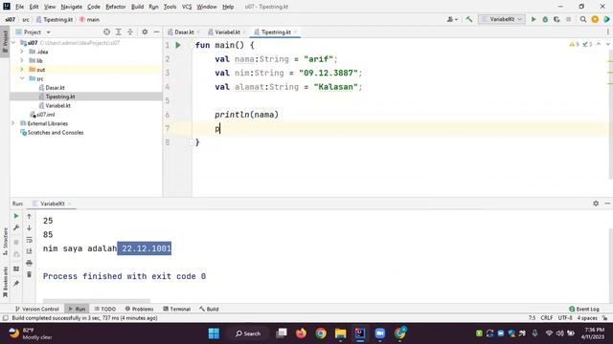Open the Windows Start menu
613x344 pixels.
pos(214,333)
